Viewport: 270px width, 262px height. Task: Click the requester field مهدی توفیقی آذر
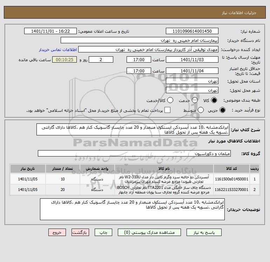(148, 50)
